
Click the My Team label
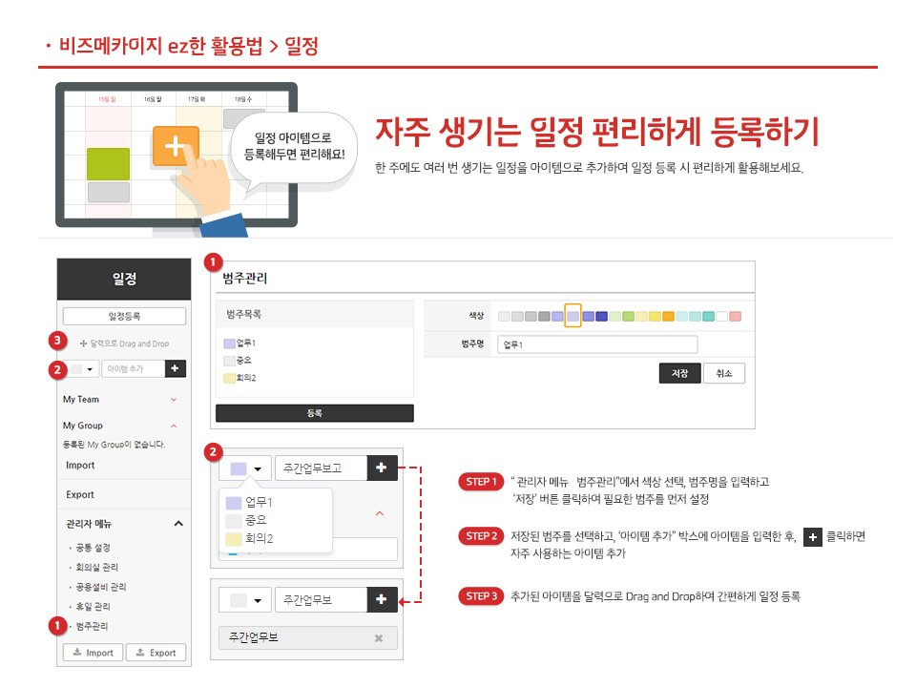click(81, 400)
